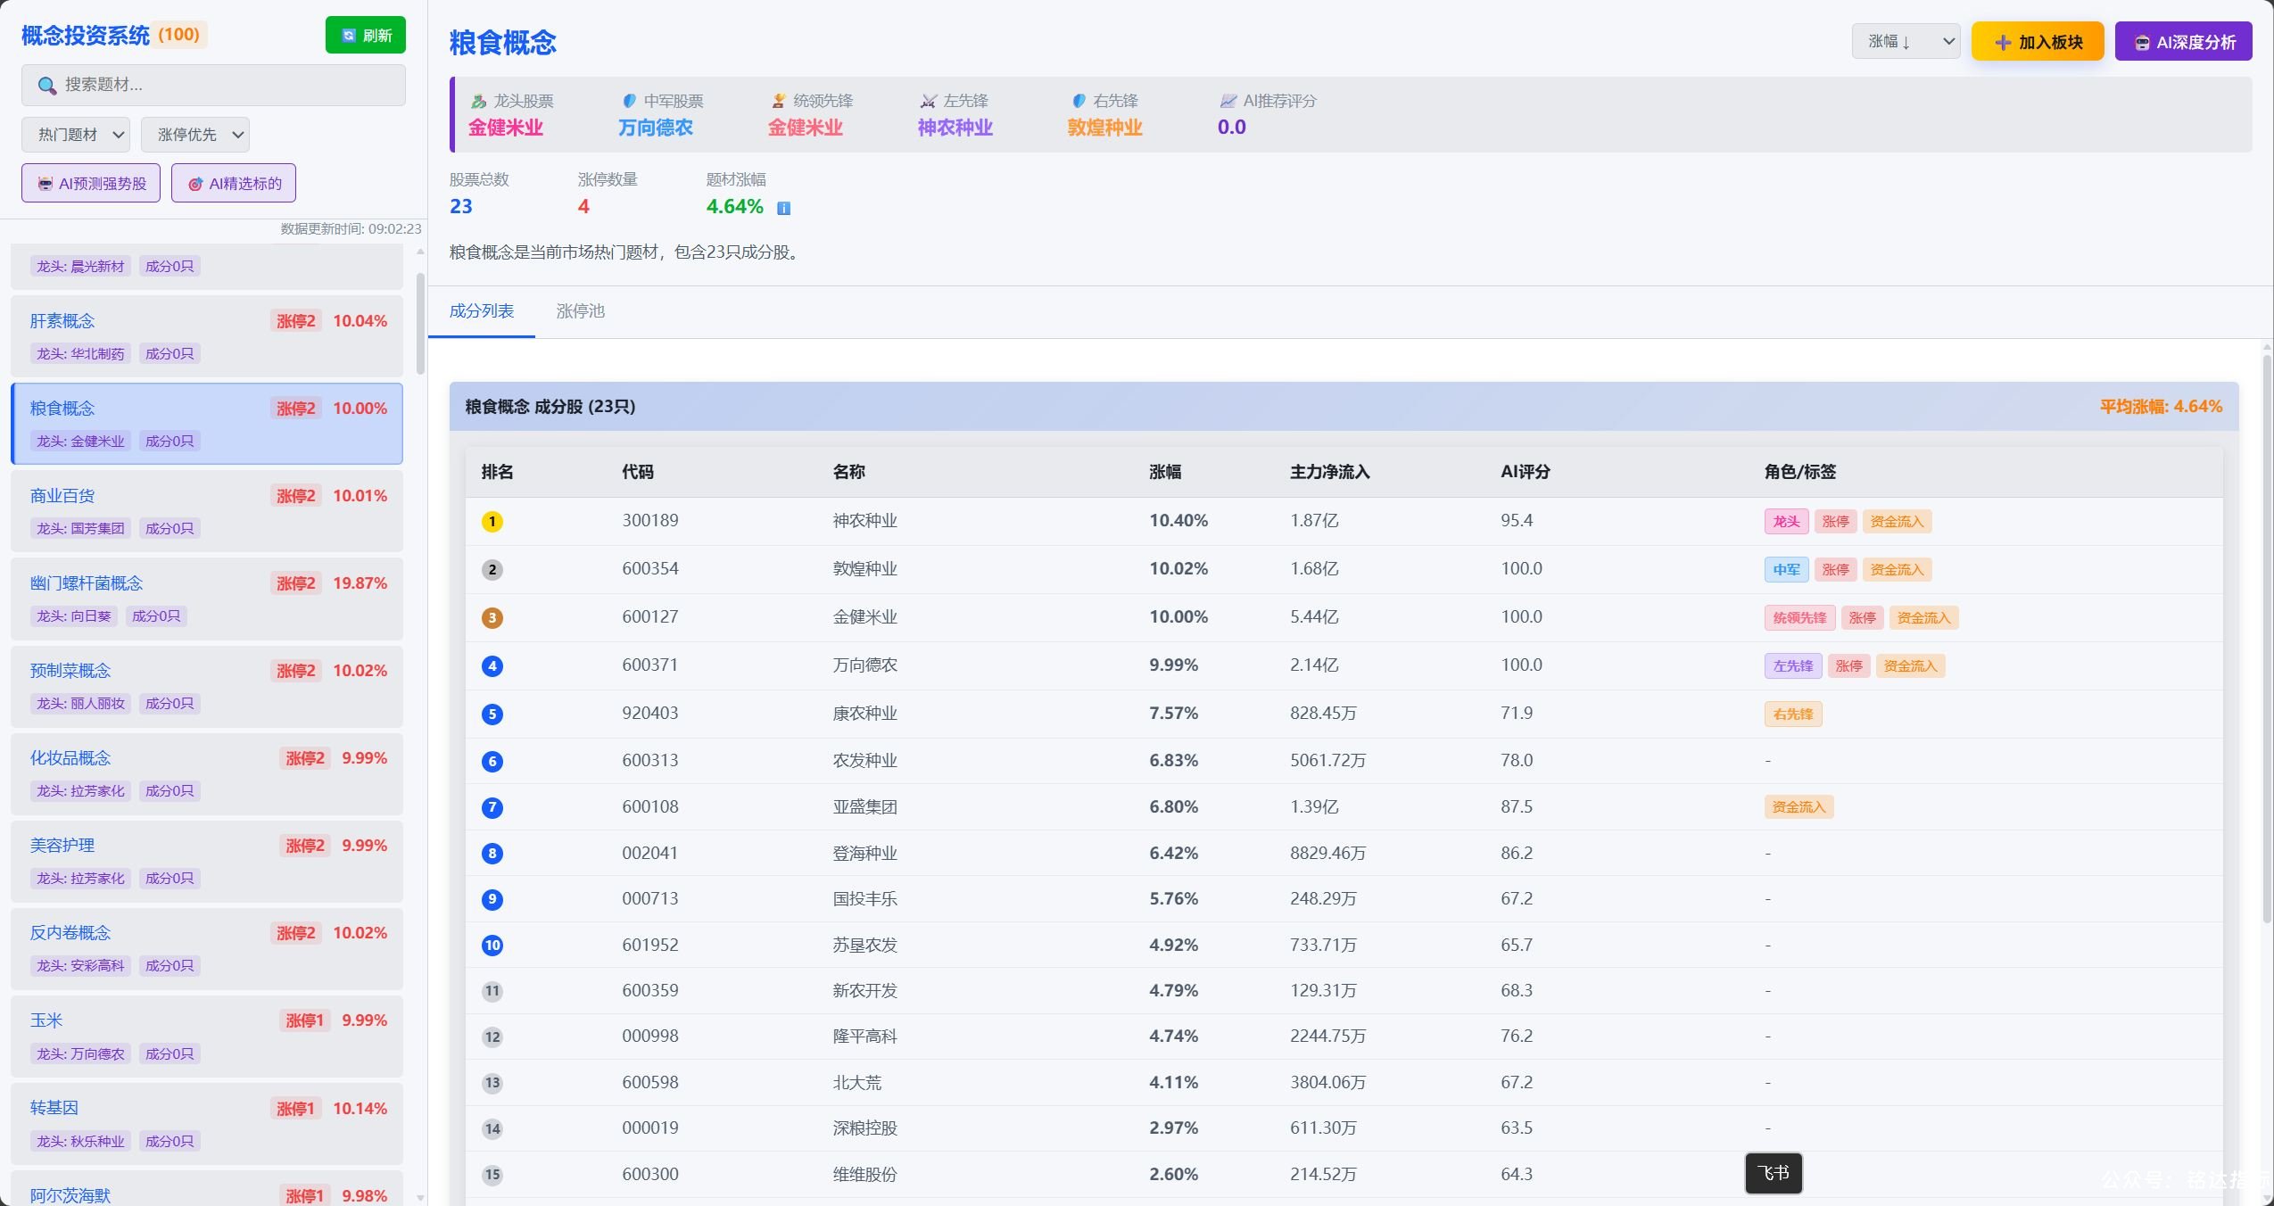This screenshot has height=1206, width=2274.
Task: Click the 涨停2 badge on 肝素概念
Action: click(296, 321)
